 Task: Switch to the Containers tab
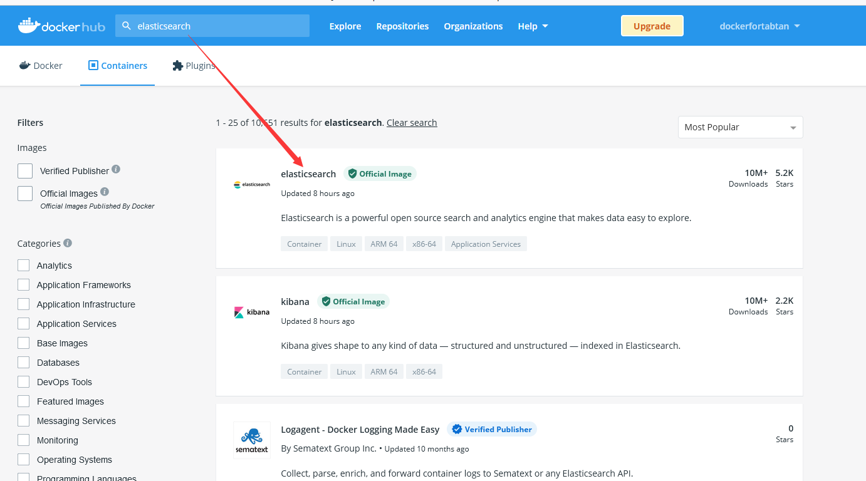tap(118, 65)
